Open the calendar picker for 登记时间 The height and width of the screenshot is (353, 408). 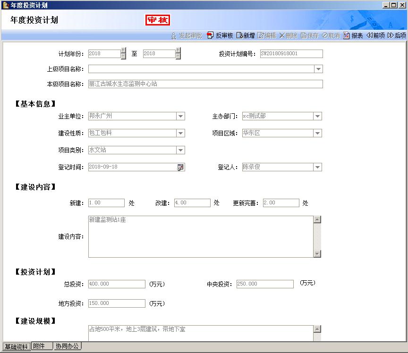180,167
